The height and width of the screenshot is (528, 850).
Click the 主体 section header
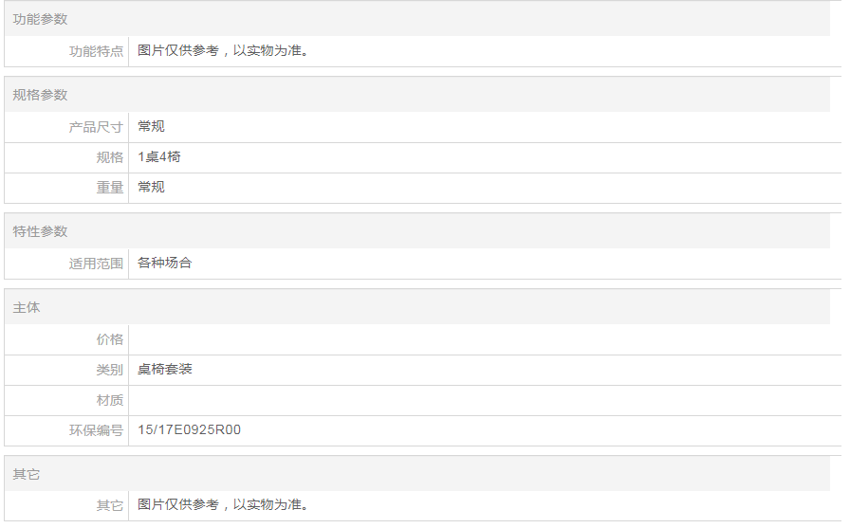point(27,308)
